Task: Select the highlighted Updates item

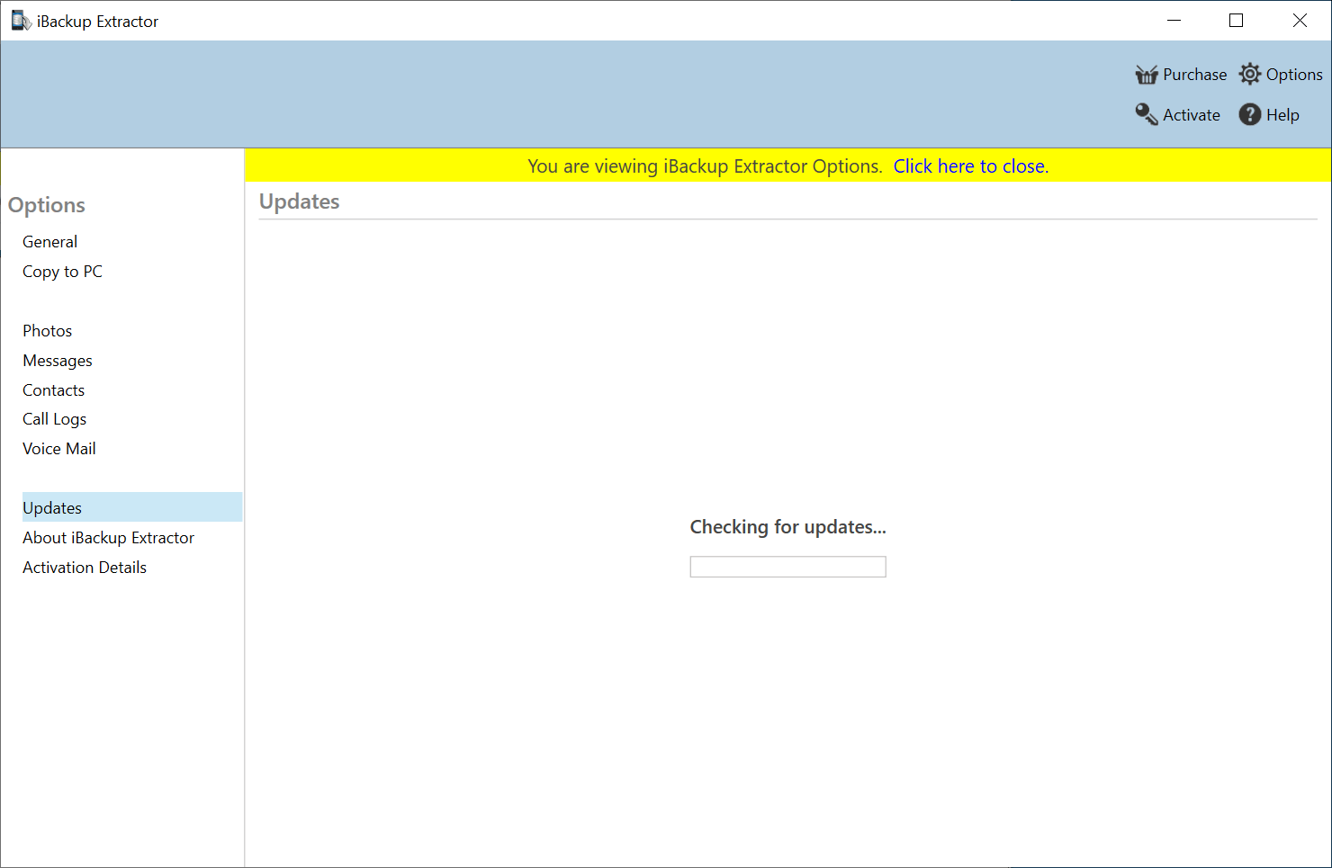Action: (x=132, y=507)
